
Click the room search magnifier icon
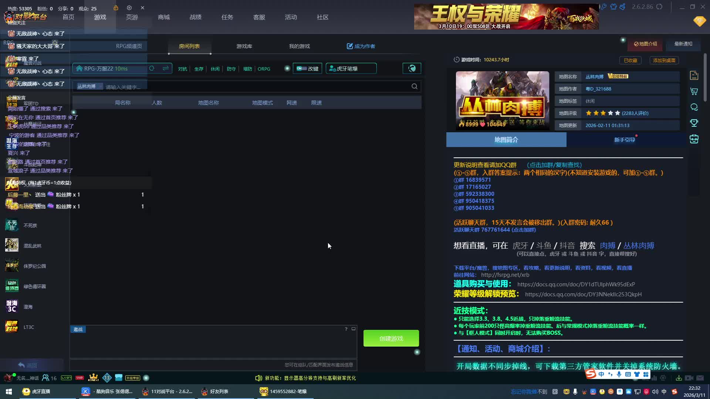pos(414,86)
